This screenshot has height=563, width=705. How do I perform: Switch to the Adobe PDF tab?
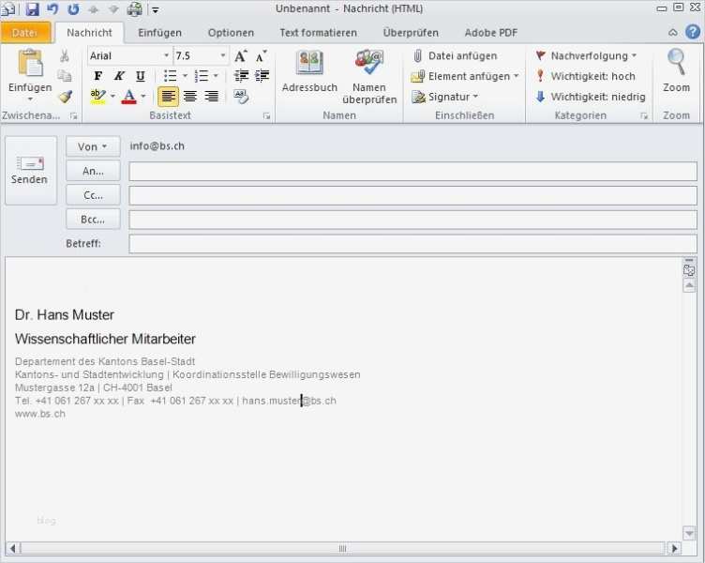click(490, 33)
